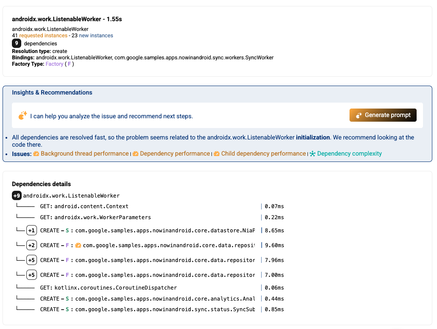Viewport: 437px width, 329px height.
Task: Expand the +9 root ListenableWorker node
Action: click(x=17, y=196)
